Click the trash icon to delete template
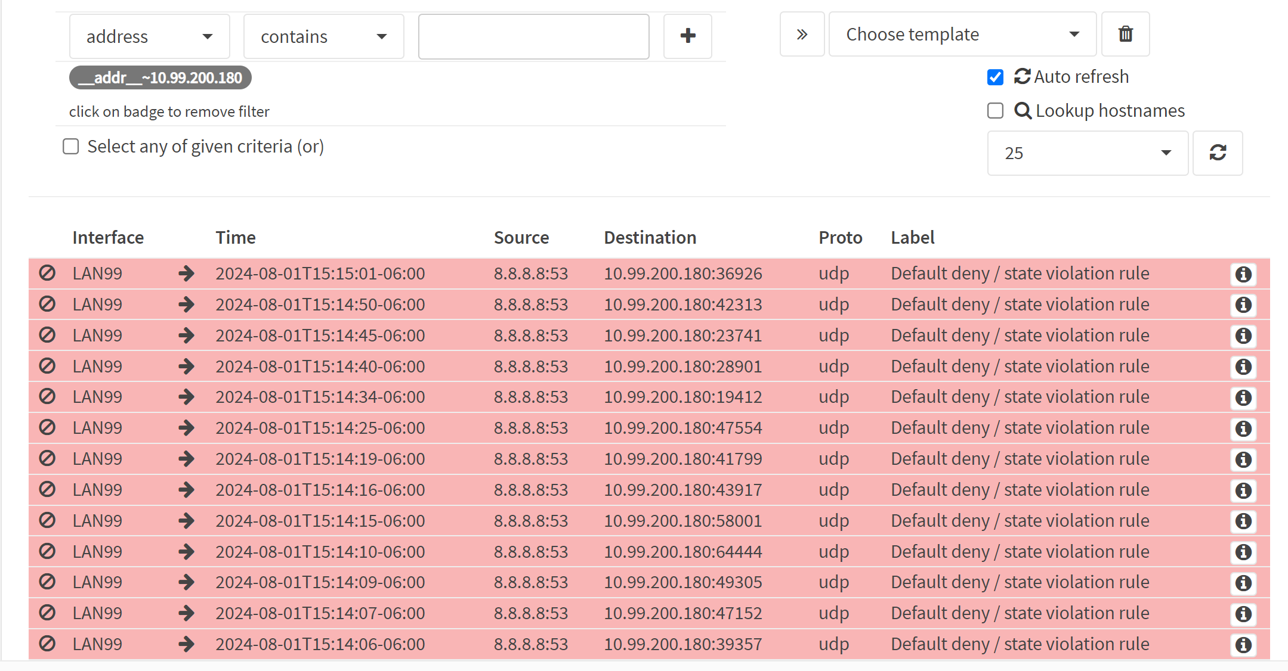The width and height of the screenshot is (1288, 671). click(x=1125, y=34)
